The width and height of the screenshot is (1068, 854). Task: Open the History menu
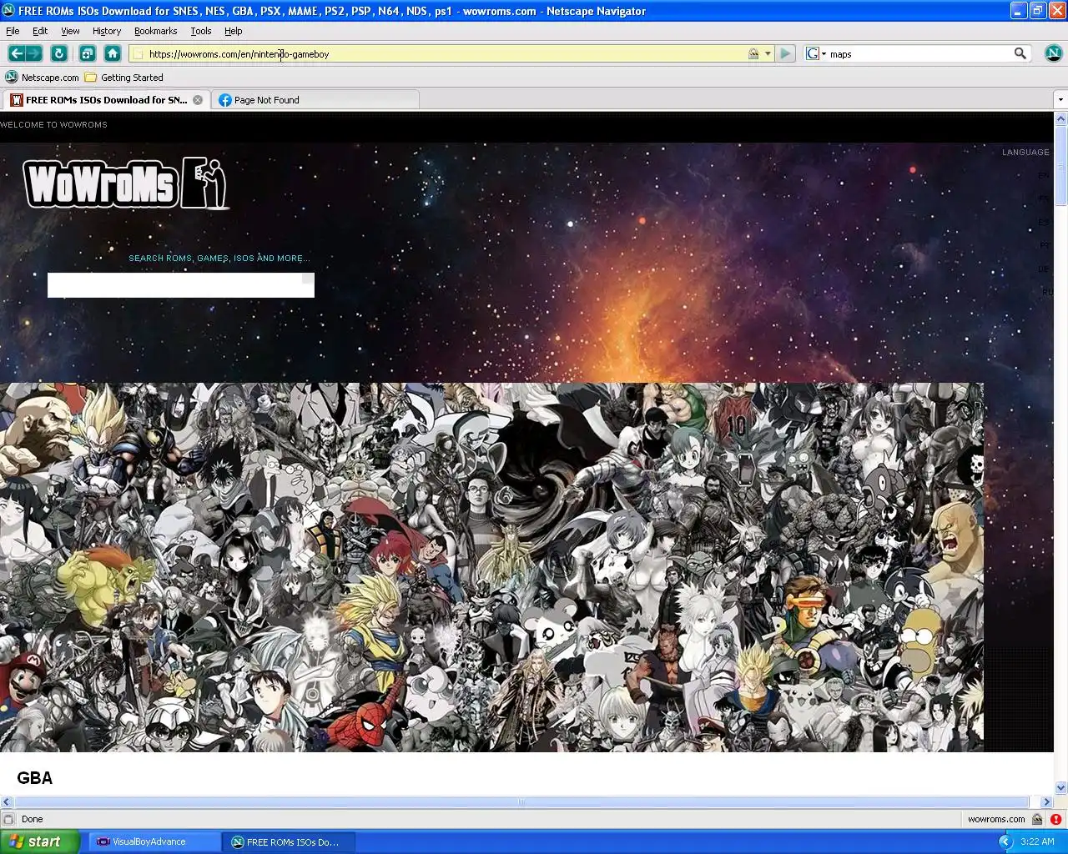(107, 31)
